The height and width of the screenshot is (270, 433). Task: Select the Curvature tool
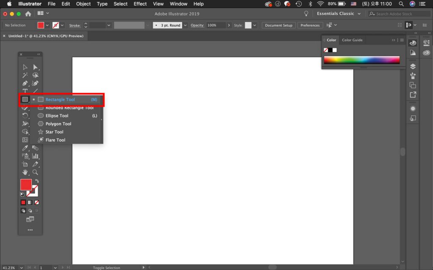pos(36,83)
